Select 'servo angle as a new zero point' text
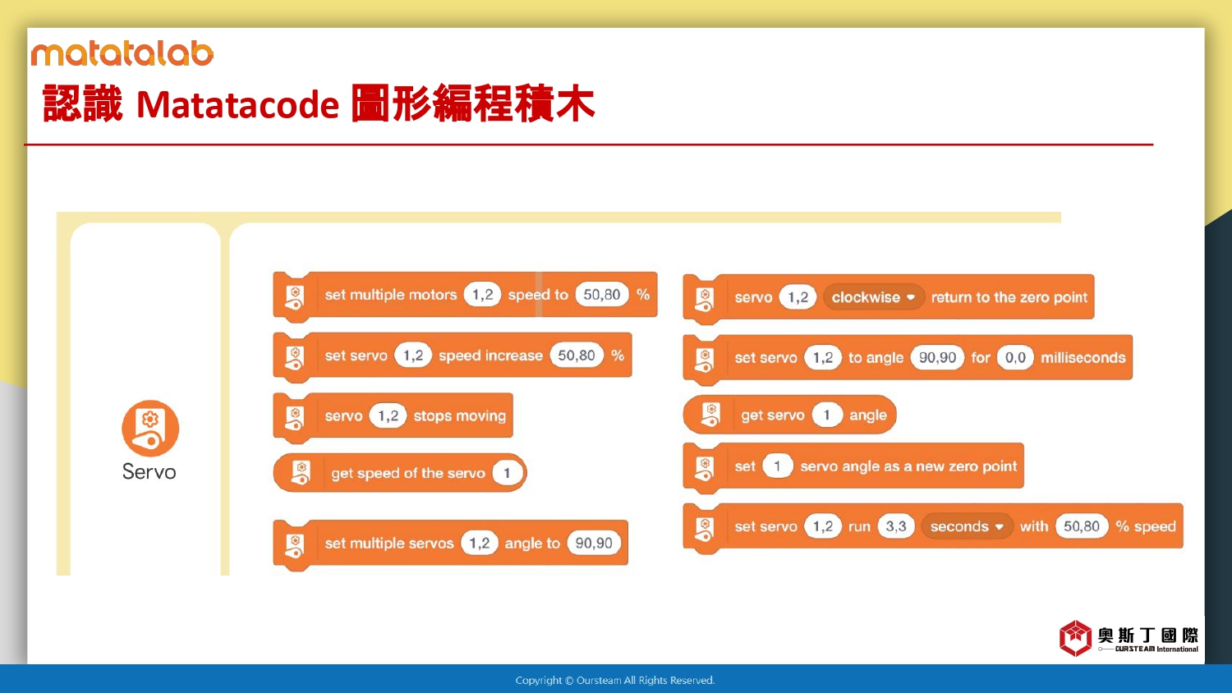 pyautogui.click(x=908, y=466)
